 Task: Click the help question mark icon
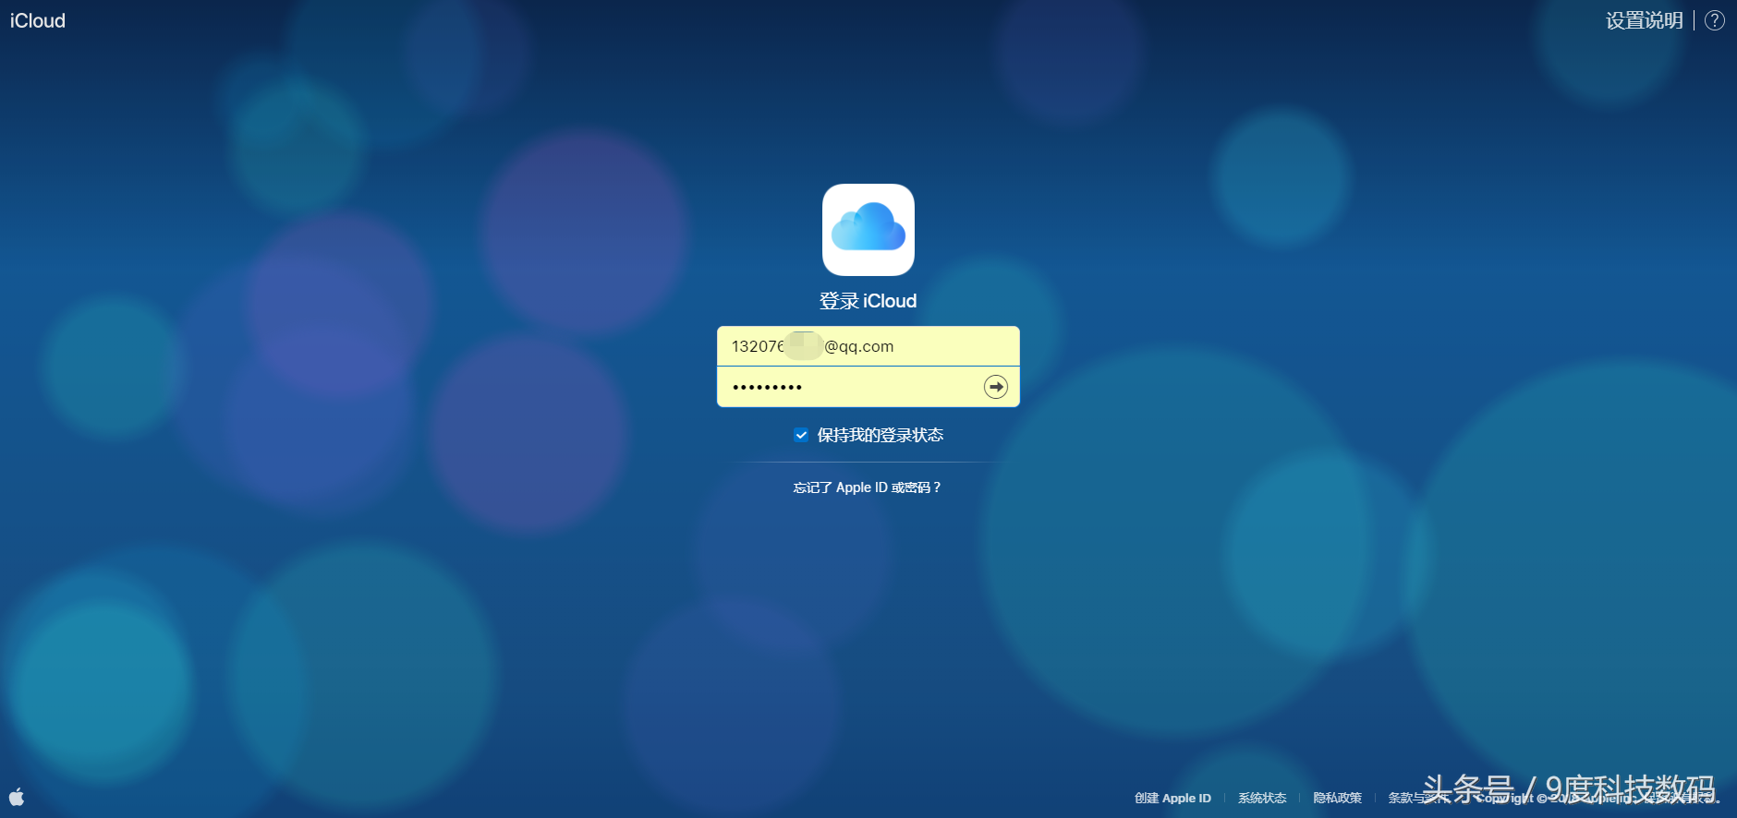pyautogui.click(x=1715, y=20)
